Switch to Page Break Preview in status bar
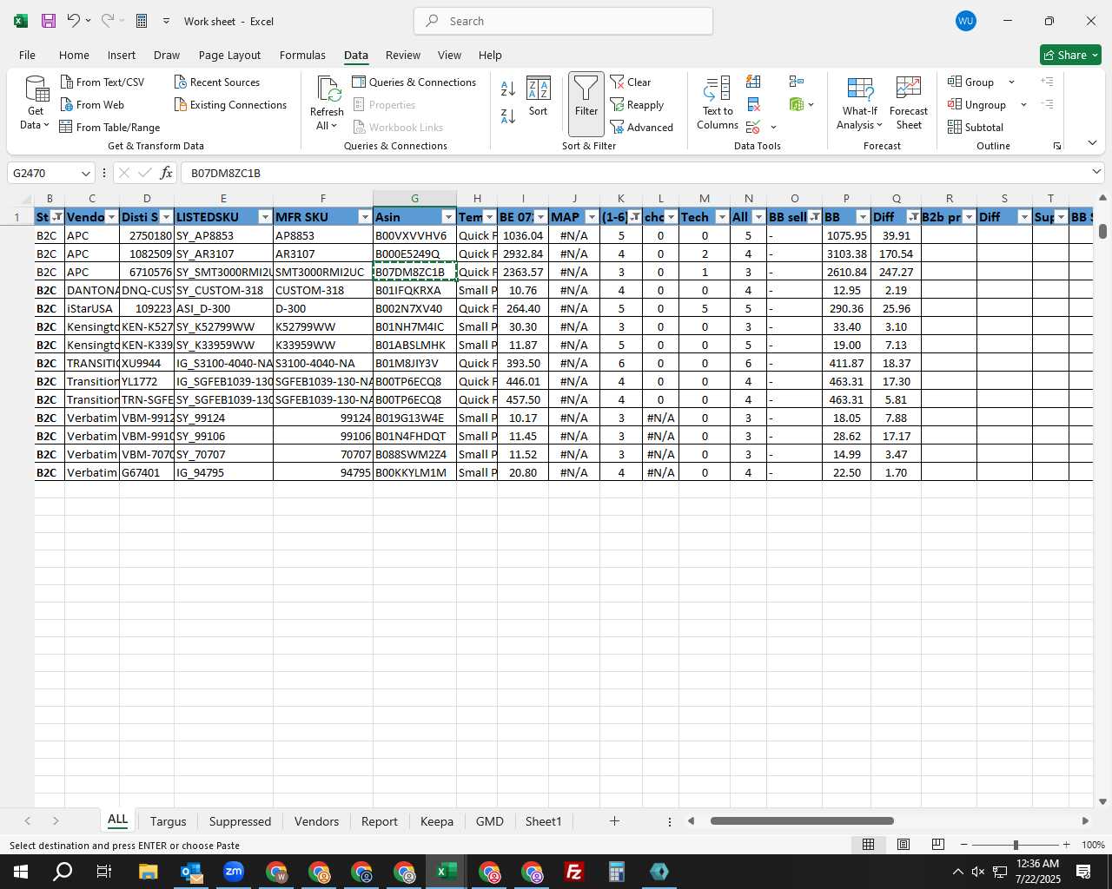The image size is (1112, 889). click(x=938, y=844)
